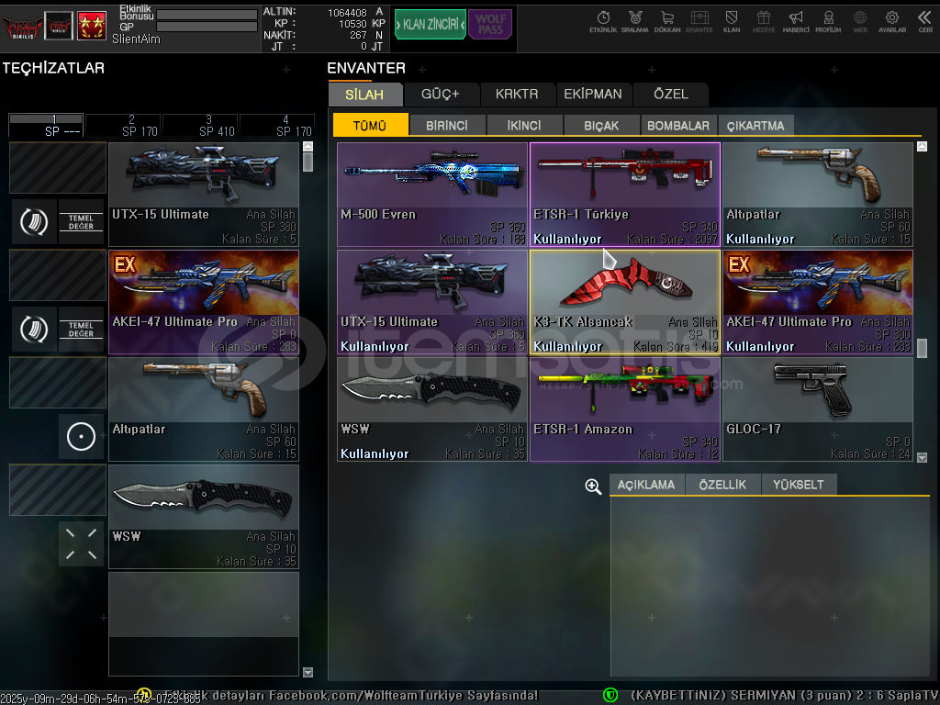Viewport: 940px width, 705px height.
Task: Select the Tümü weapon filter
Action: [370, 125]
